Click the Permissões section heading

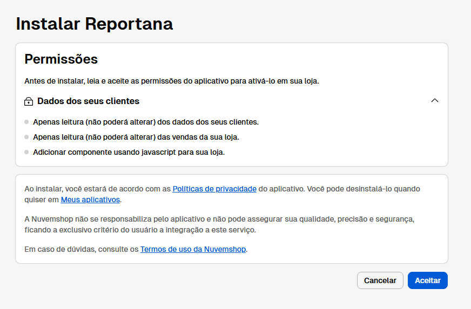point(61,59)
